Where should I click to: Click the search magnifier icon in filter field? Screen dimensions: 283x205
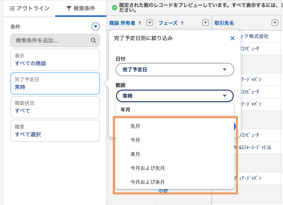tap(93, 41)
